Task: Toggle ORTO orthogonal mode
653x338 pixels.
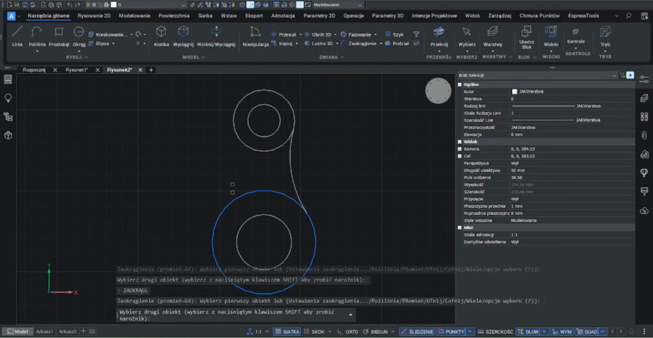Action: coord(348,332)
